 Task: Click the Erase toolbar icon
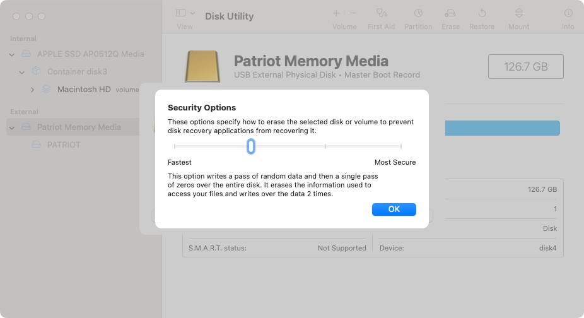pos(450,13)
